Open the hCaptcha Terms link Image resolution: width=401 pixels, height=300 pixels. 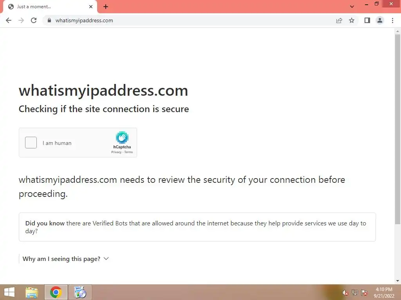click(128, 152)
